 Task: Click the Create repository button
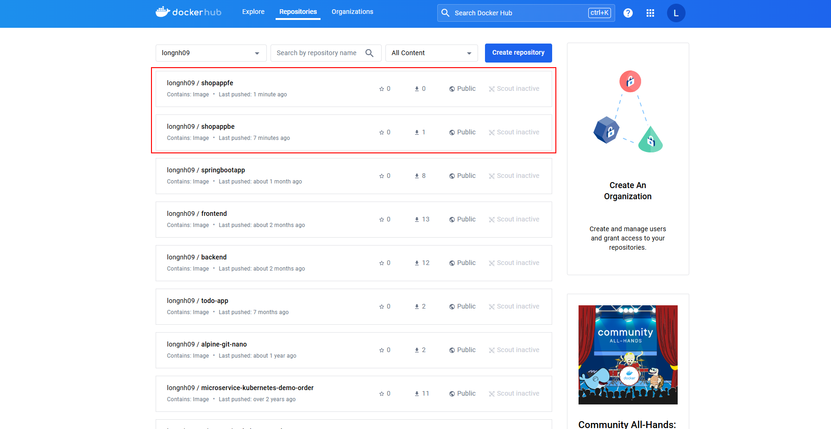[x=518, y=53]
